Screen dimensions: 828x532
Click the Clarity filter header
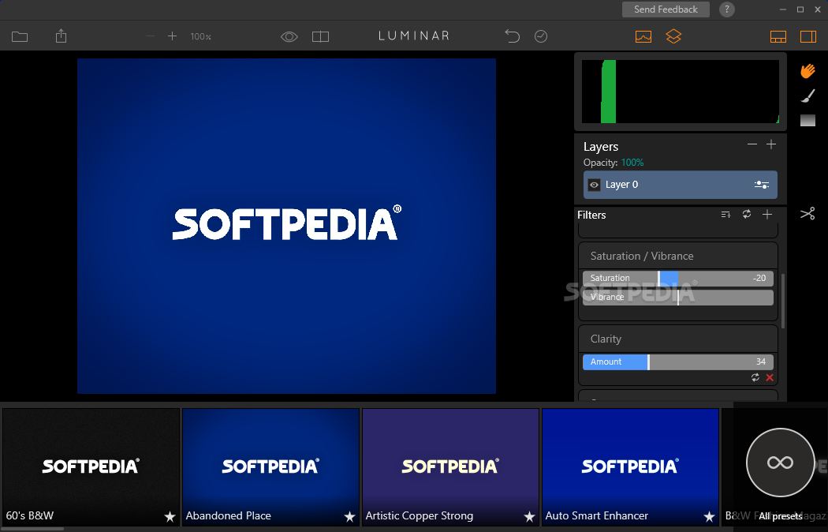click(678, 339)
